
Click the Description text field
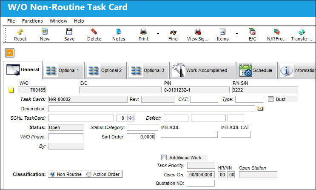click(152, 109)
